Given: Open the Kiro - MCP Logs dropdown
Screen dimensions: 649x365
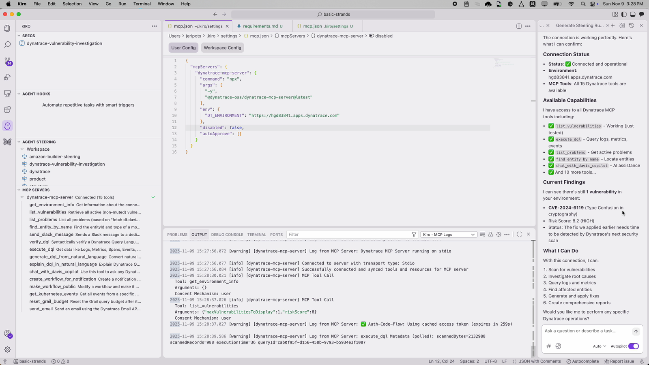Looking at the screenshot, I should tap(448, 235).
